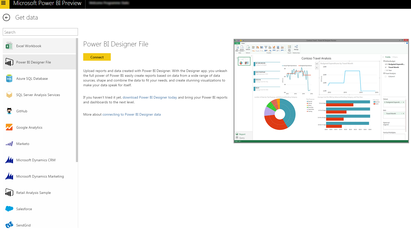The image size is (411, 232).
Task: Choose the Salesforce entry
Action: point(39,209)
